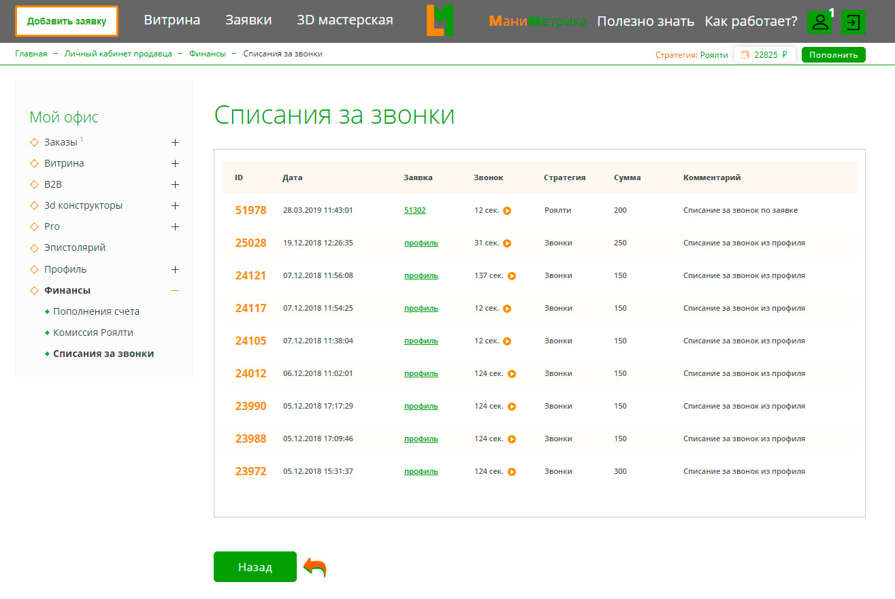Expand the Pro sidebar section
Viewport: 895px width, 599px height.
tap(175, 227)
